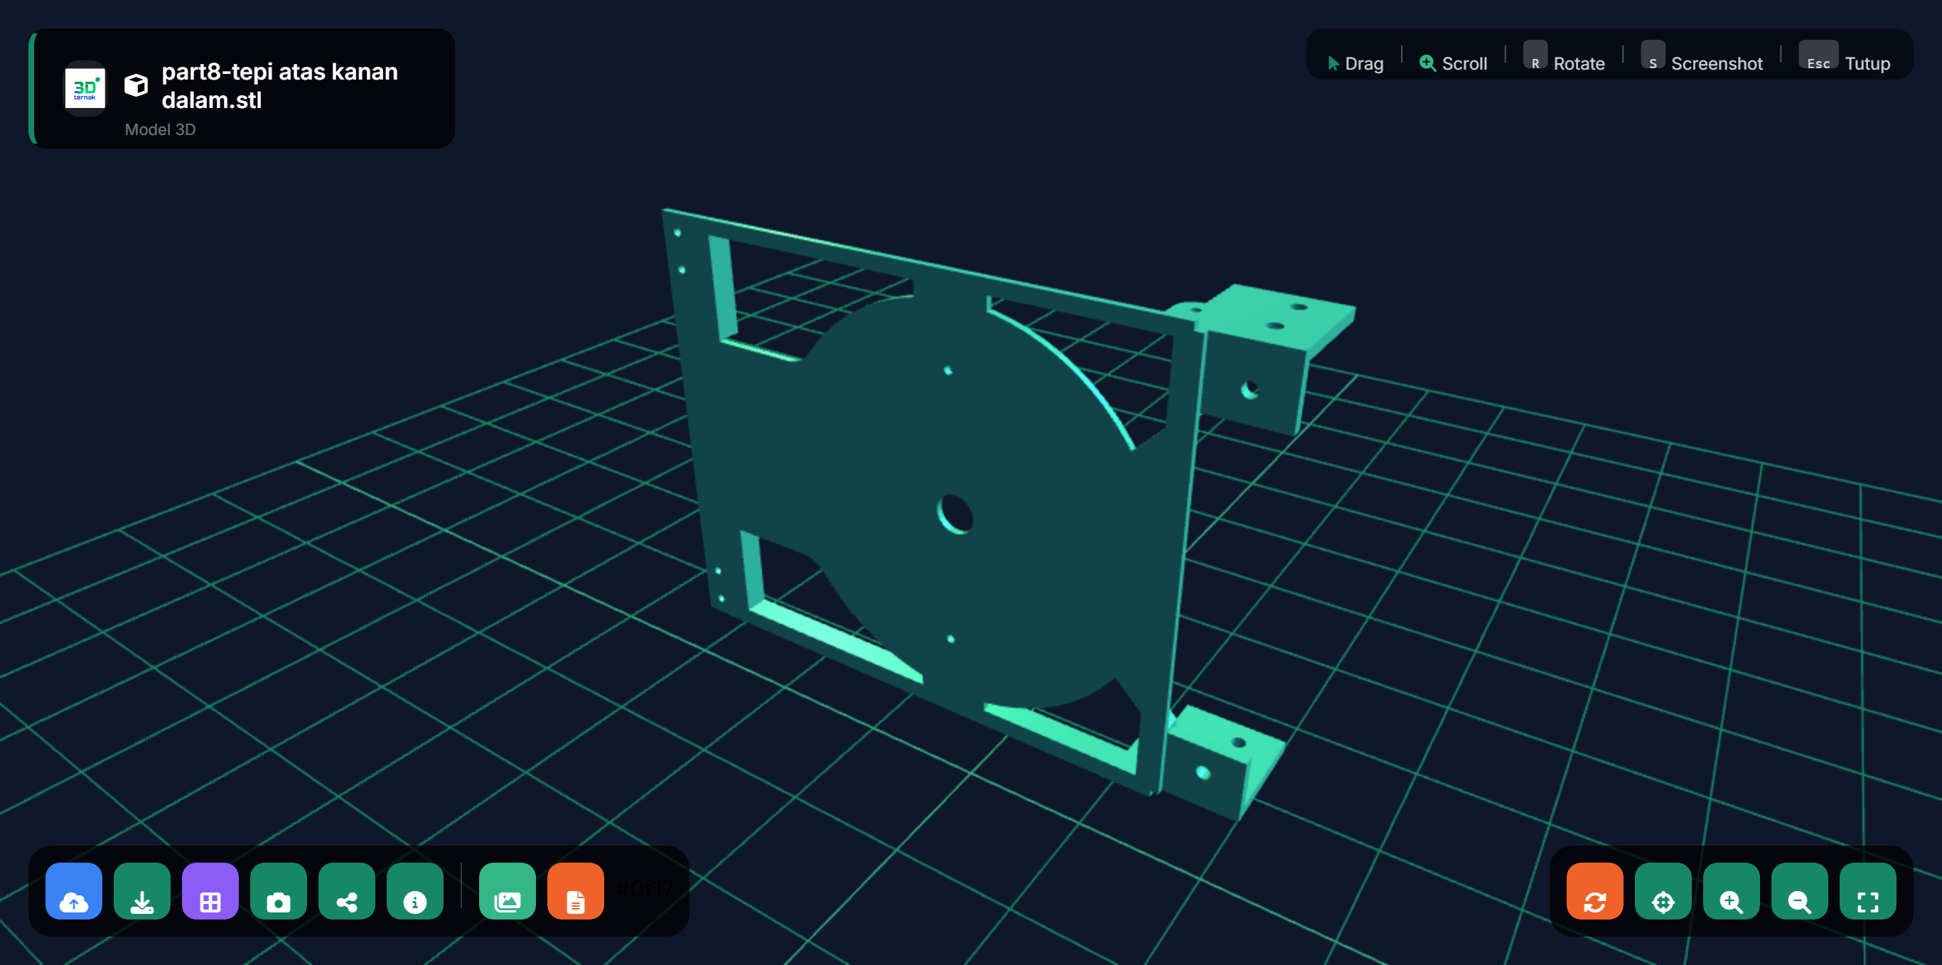The image size is (1942, 965).
Task: Click the Scroll zoom hint icon
Action: pos(1427,63)
